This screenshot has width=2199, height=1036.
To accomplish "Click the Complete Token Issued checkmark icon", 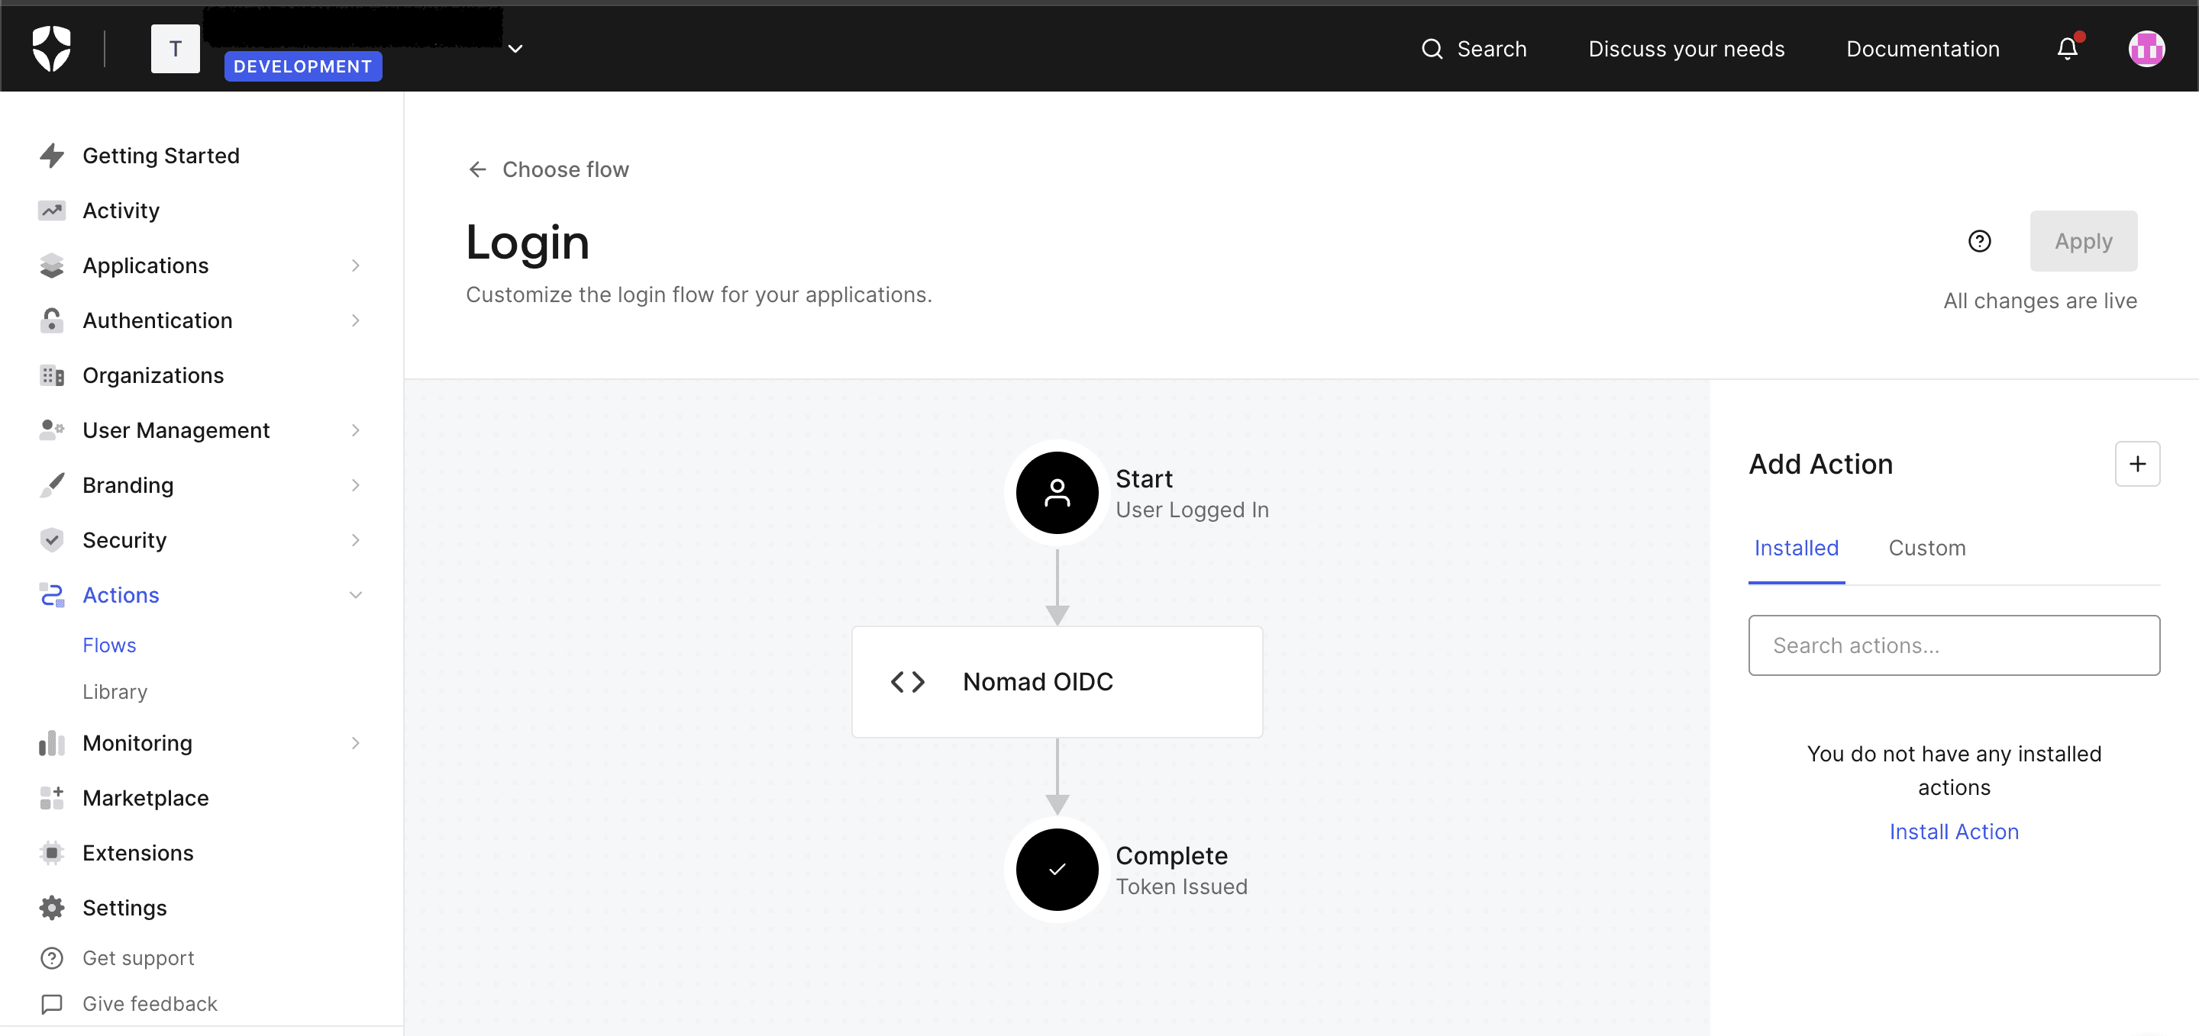I will pyautogui.click(x=1058, y=869).
